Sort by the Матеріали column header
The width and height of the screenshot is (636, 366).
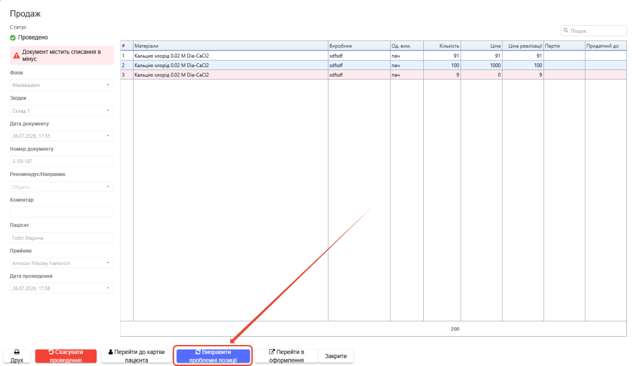pyautogui.click(x=231, y=46)
